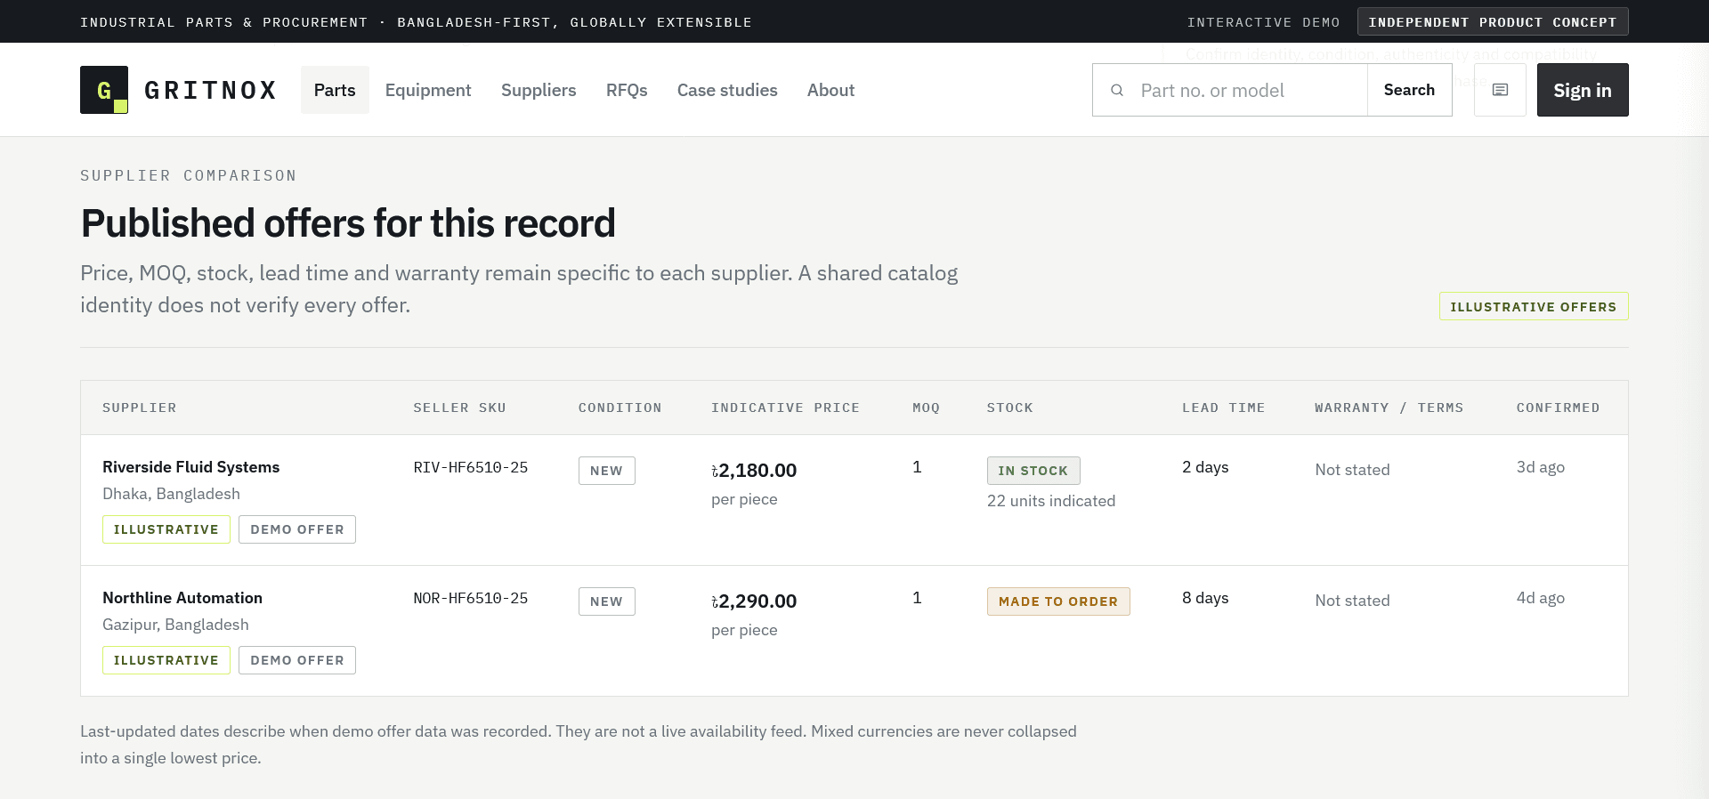Click the Interactive Demo label
The width and height of the screenshot is (1709, 799).
pyautogui.click(x=1264, y=22)
